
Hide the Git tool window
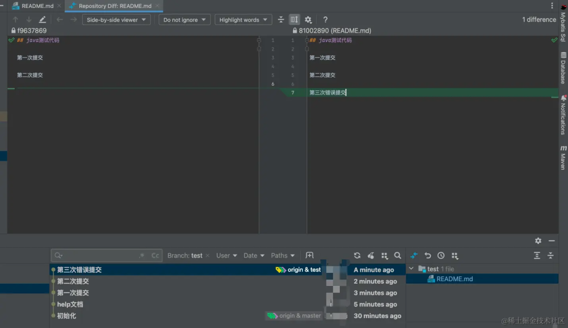551,241
